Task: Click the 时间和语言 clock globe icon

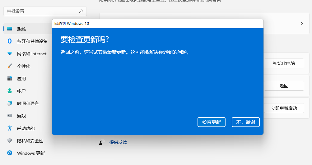Action: click(10, 103)
